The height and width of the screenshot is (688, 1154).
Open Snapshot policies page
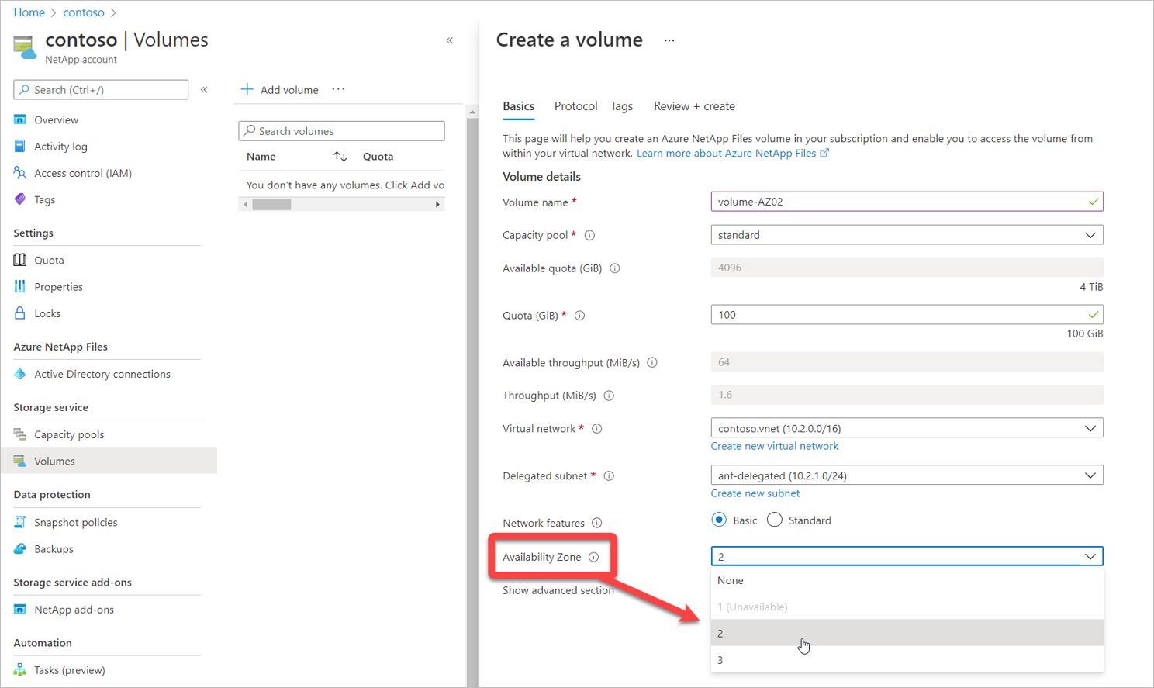pos(75,523)
